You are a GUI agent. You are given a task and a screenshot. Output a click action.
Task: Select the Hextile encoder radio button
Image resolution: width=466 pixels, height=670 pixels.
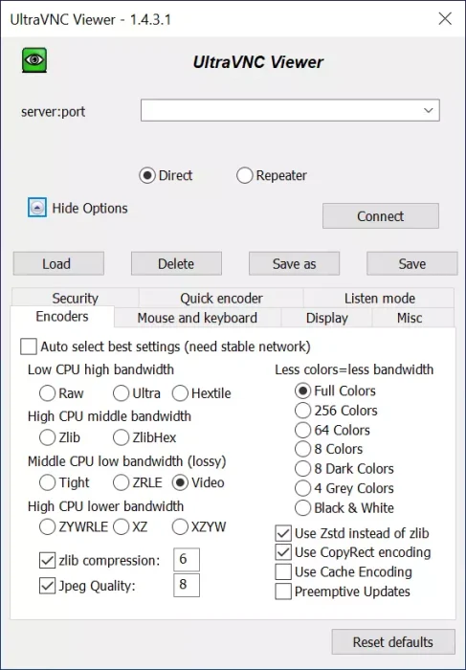[x=180, y=393]
